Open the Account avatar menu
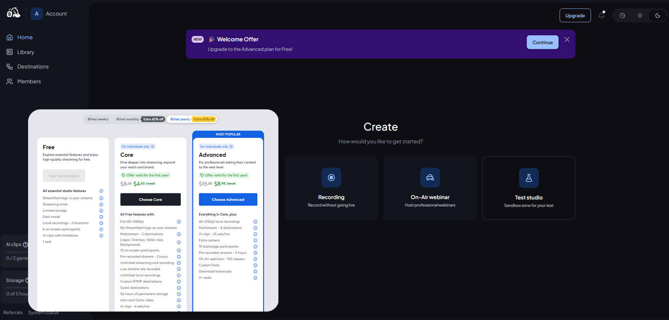 [36, 14]
